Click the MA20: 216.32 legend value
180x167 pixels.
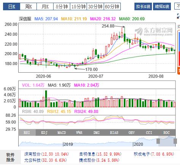(103, 19)
